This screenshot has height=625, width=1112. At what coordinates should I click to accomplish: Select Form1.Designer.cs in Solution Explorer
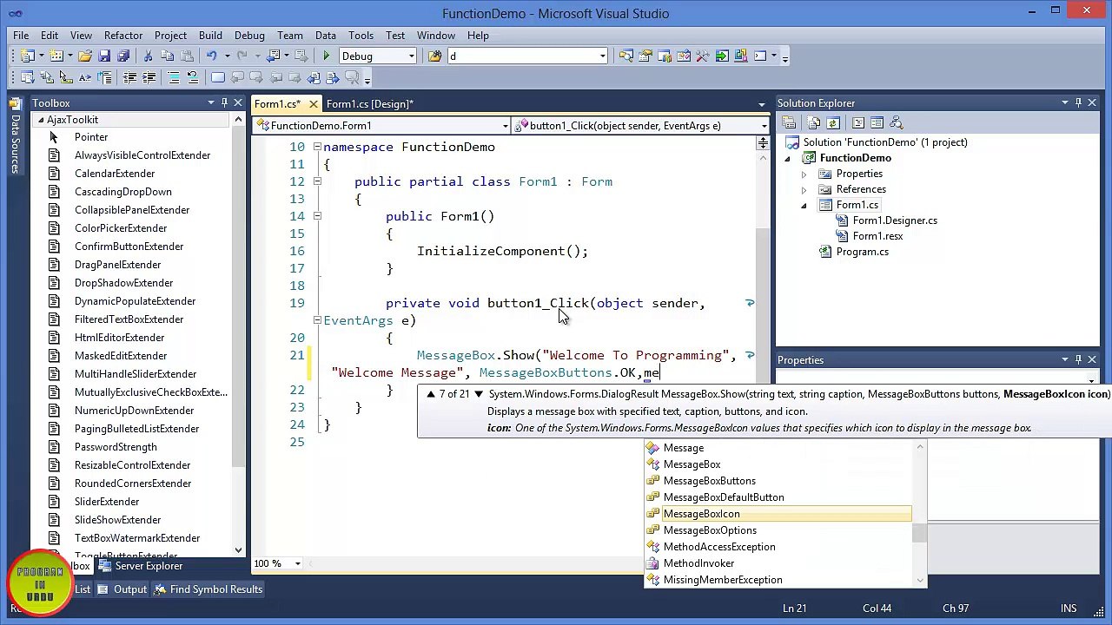point(894,220)
